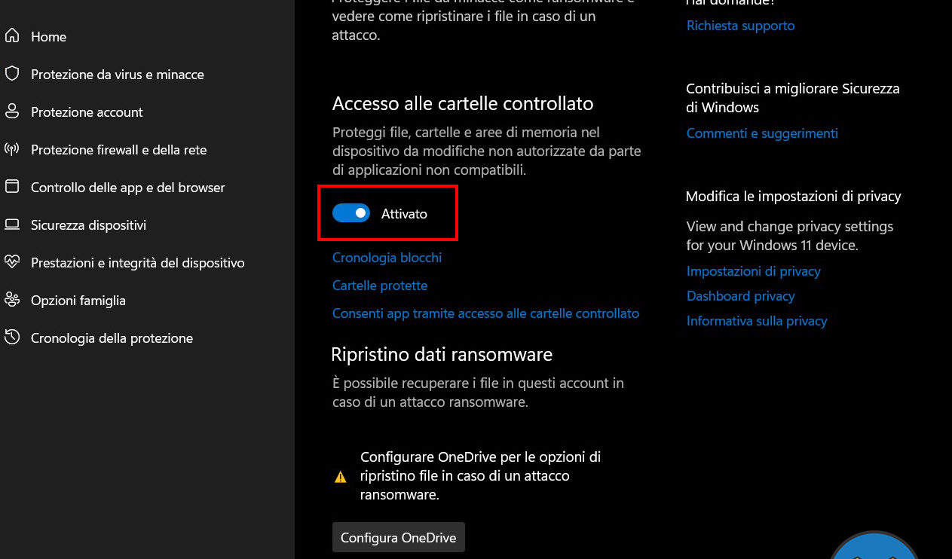
Task: Open Protezione da virus e minacce
Action: [x=117, y=75]
